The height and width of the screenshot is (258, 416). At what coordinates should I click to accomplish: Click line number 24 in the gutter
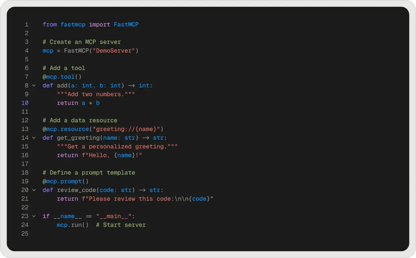[25, 225]
